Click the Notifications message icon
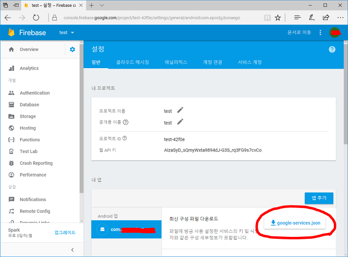The width and height of the screenshot is (348, 257). point(11,200)
